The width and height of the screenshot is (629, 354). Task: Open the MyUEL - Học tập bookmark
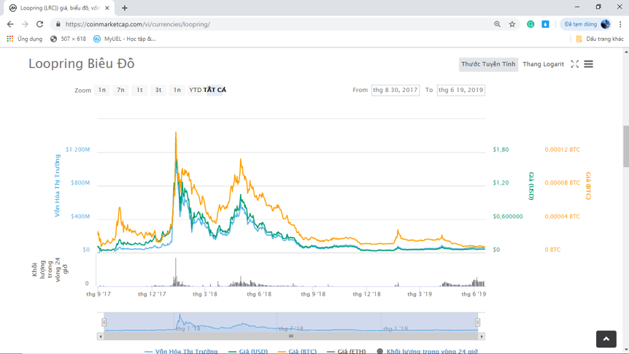124,39
